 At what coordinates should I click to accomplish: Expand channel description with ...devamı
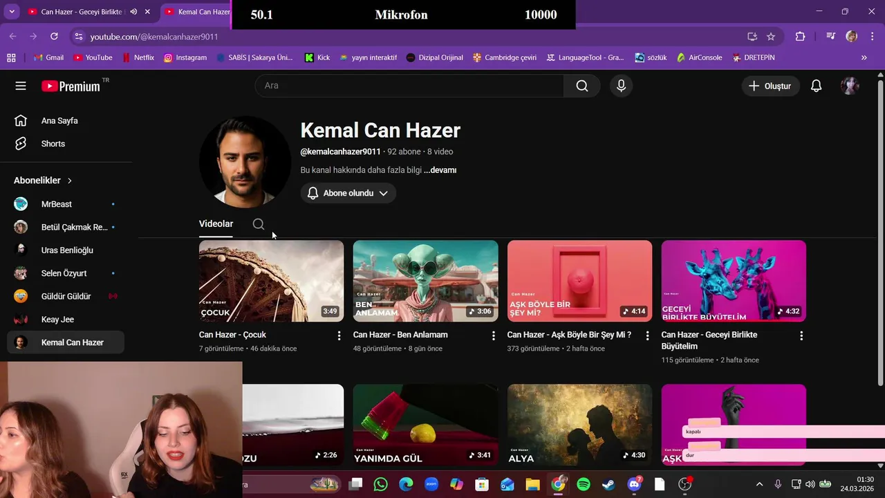coord(440,170)
